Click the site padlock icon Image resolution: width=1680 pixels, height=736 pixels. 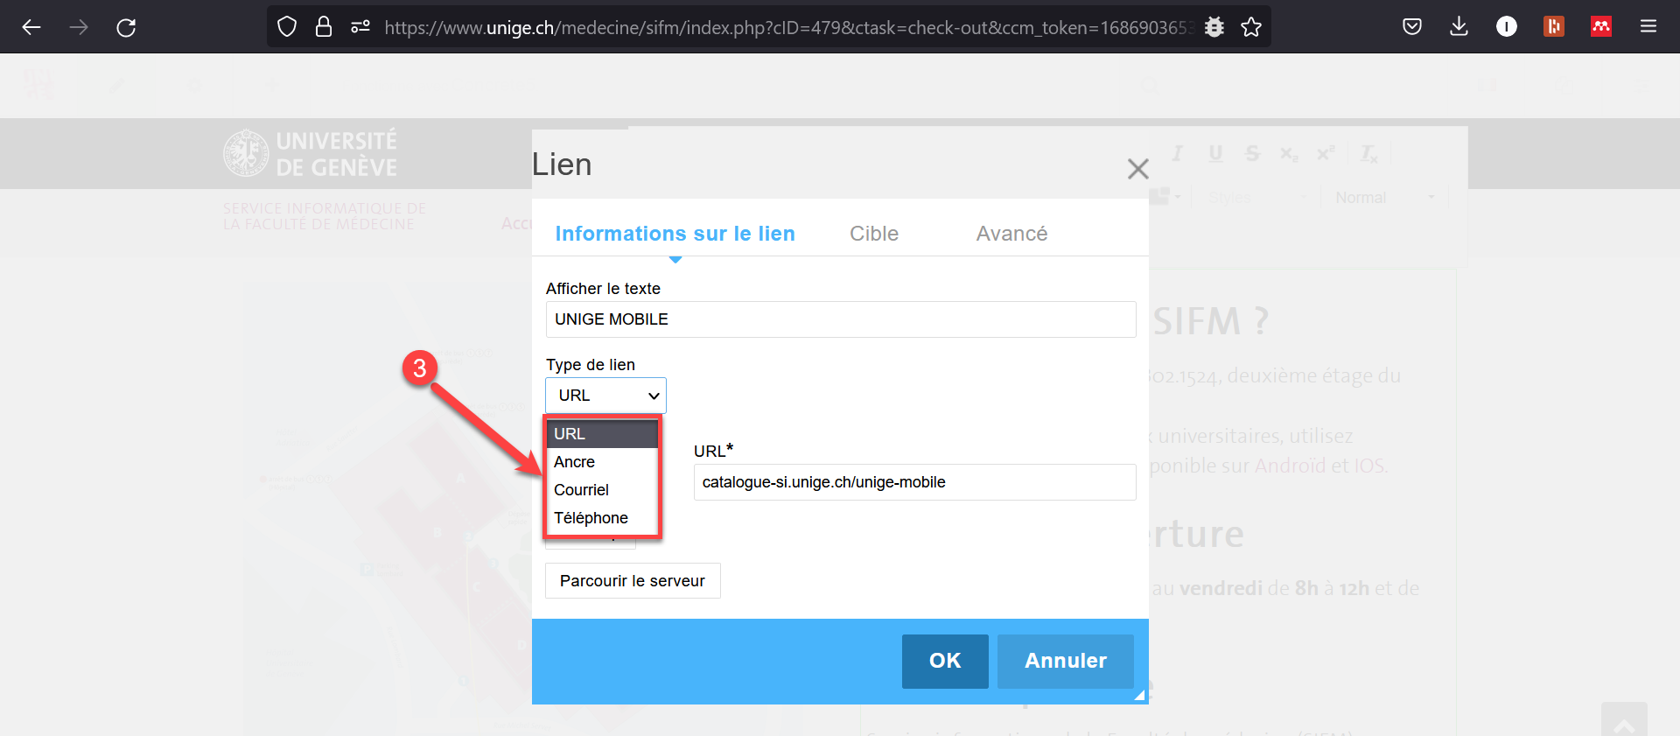tap(324, 27)
